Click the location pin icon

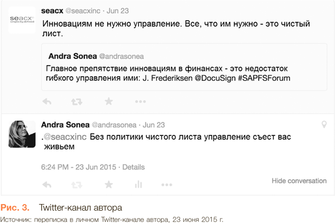[324, 124]
